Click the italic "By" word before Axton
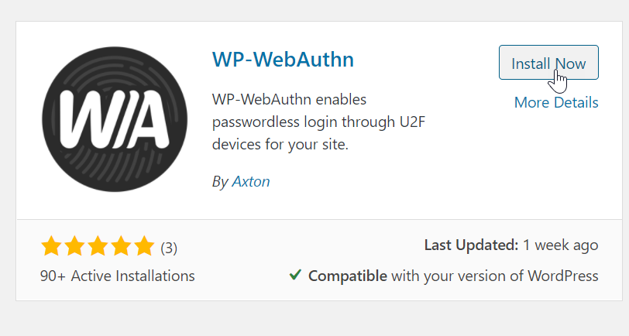 click(x=220, y=181)
